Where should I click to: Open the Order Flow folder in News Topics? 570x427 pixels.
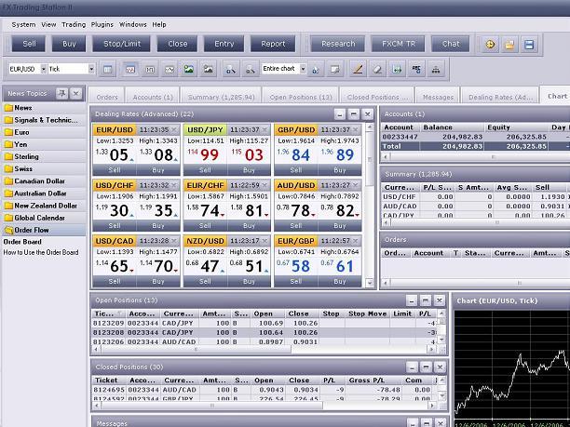pyautogui.click(x=32, y=230)
